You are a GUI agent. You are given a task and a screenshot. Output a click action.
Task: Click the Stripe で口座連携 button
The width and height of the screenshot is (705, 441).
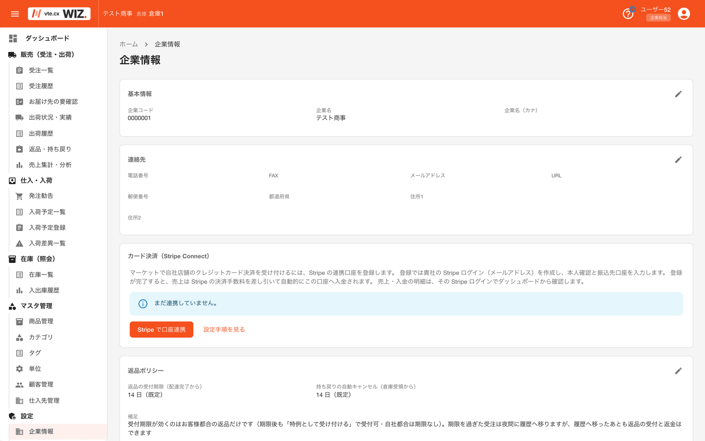click(x=161, y=330)
